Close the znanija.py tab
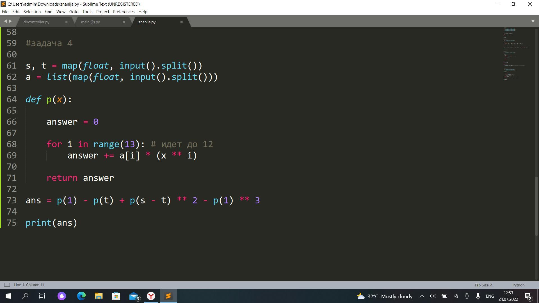This screenshot has height=303, width=539. 181,22
